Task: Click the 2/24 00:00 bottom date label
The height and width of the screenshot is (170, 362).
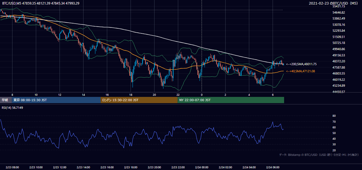Action: click(x=201, y=167)
